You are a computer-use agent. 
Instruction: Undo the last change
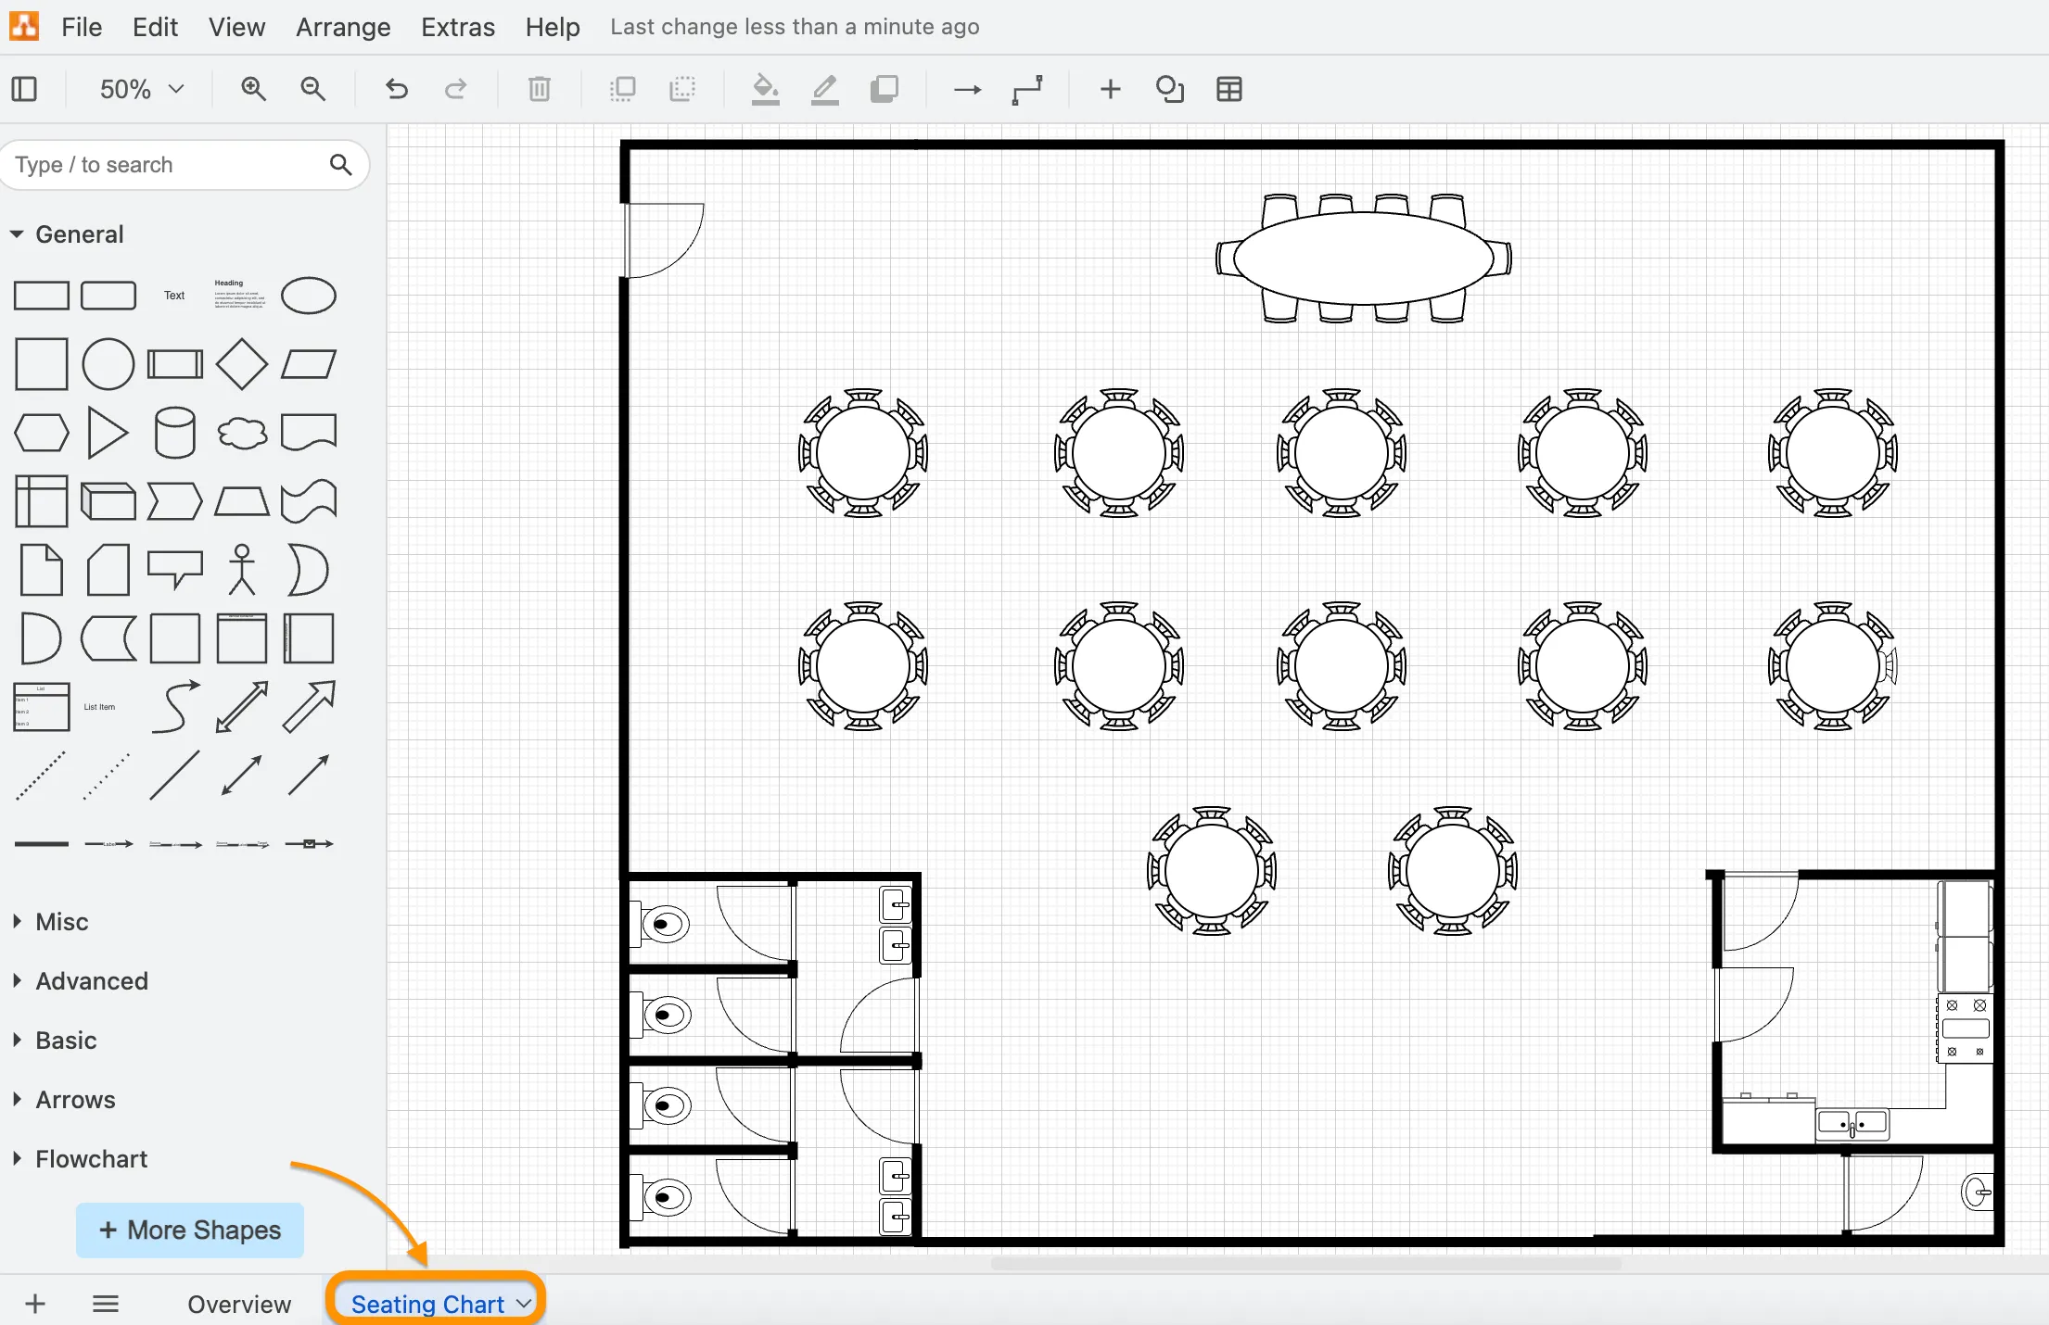click(397, 89)
